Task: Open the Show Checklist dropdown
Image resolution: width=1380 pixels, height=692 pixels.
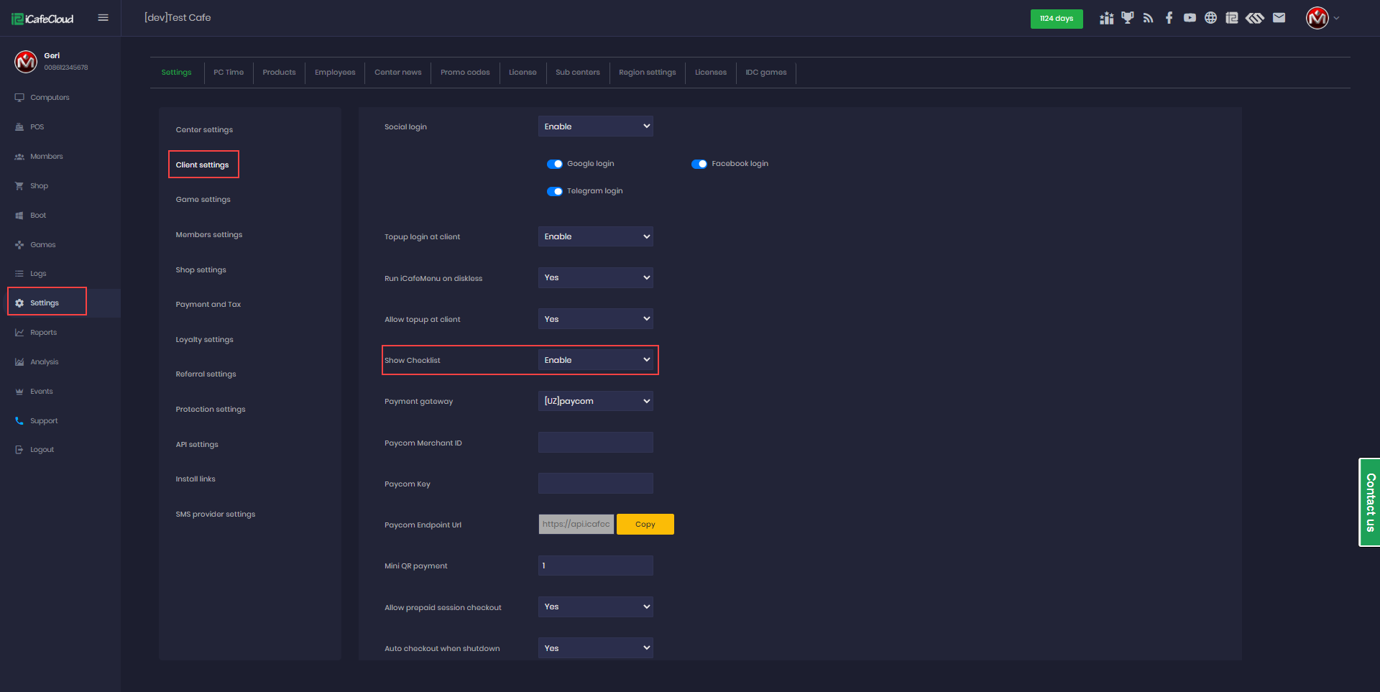Action: (x=595, y=360)
